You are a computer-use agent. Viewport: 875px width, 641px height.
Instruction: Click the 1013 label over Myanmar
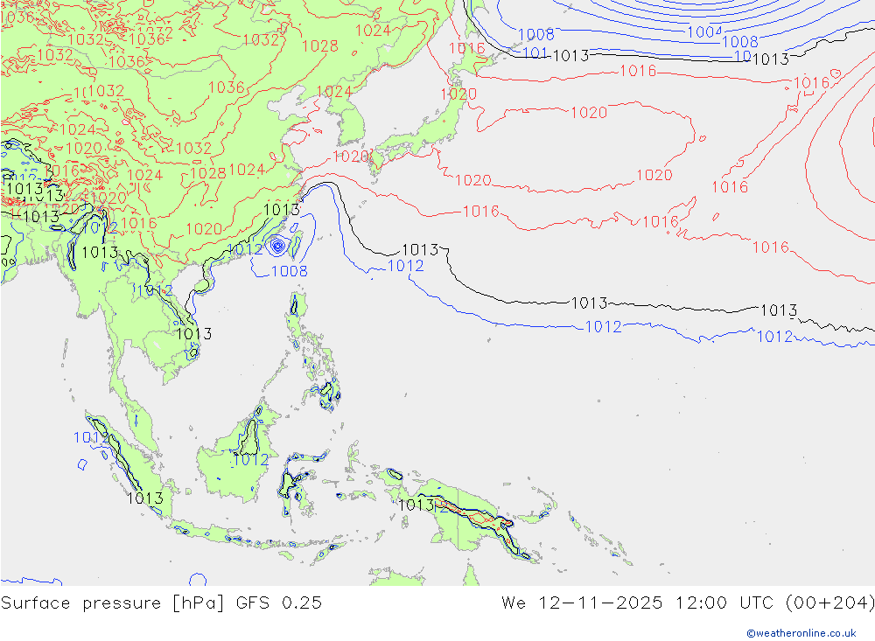click(x=100, y=253)
